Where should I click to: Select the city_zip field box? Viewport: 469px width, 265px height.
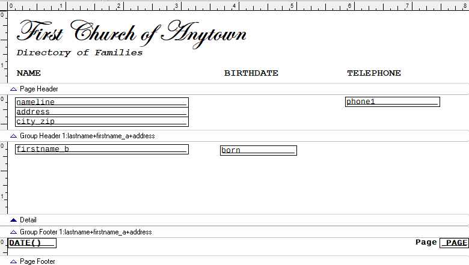coord(102,121)
